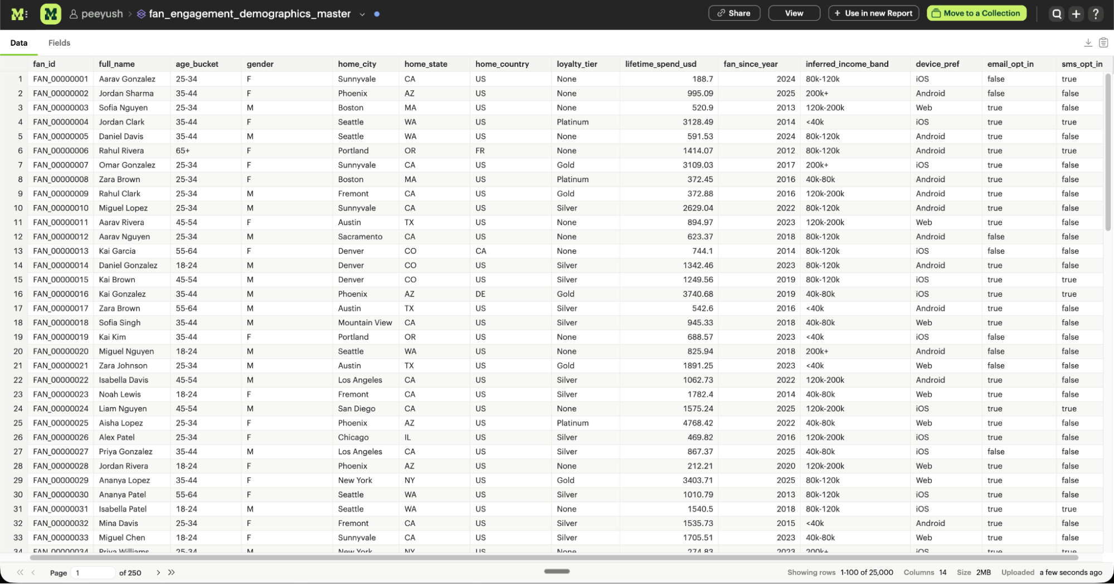Toggle the green status dot beside dataset title
The image size is (1114, 584).
pyautogui.click(x=377, y=14)
